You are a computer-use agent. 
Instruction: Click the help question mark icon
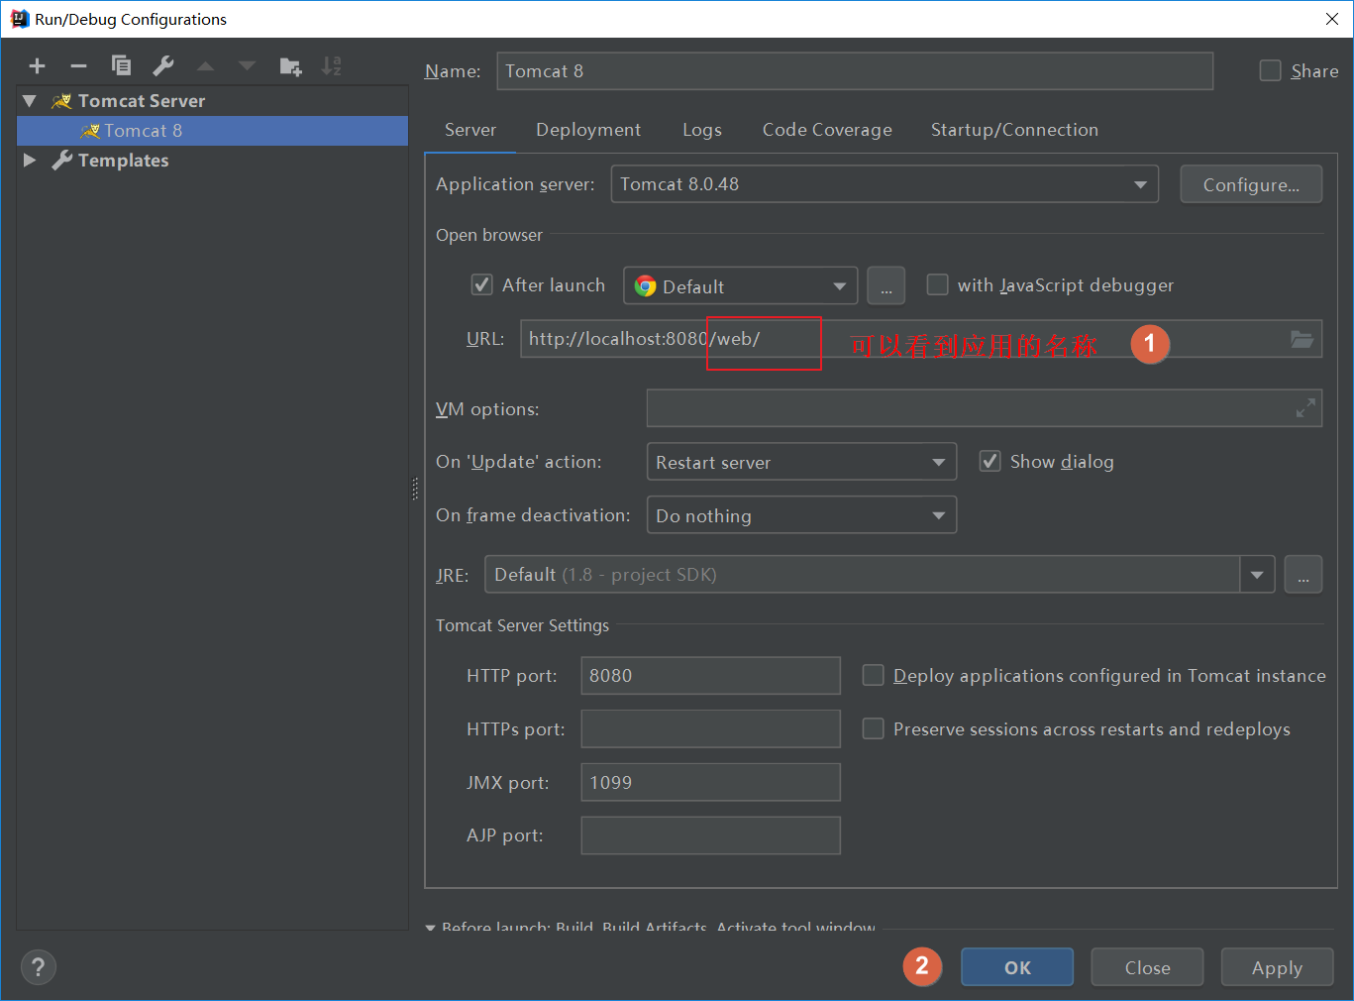39,967
